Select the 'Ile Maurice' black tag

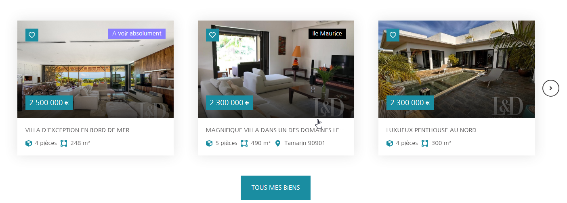pos(327,34)
